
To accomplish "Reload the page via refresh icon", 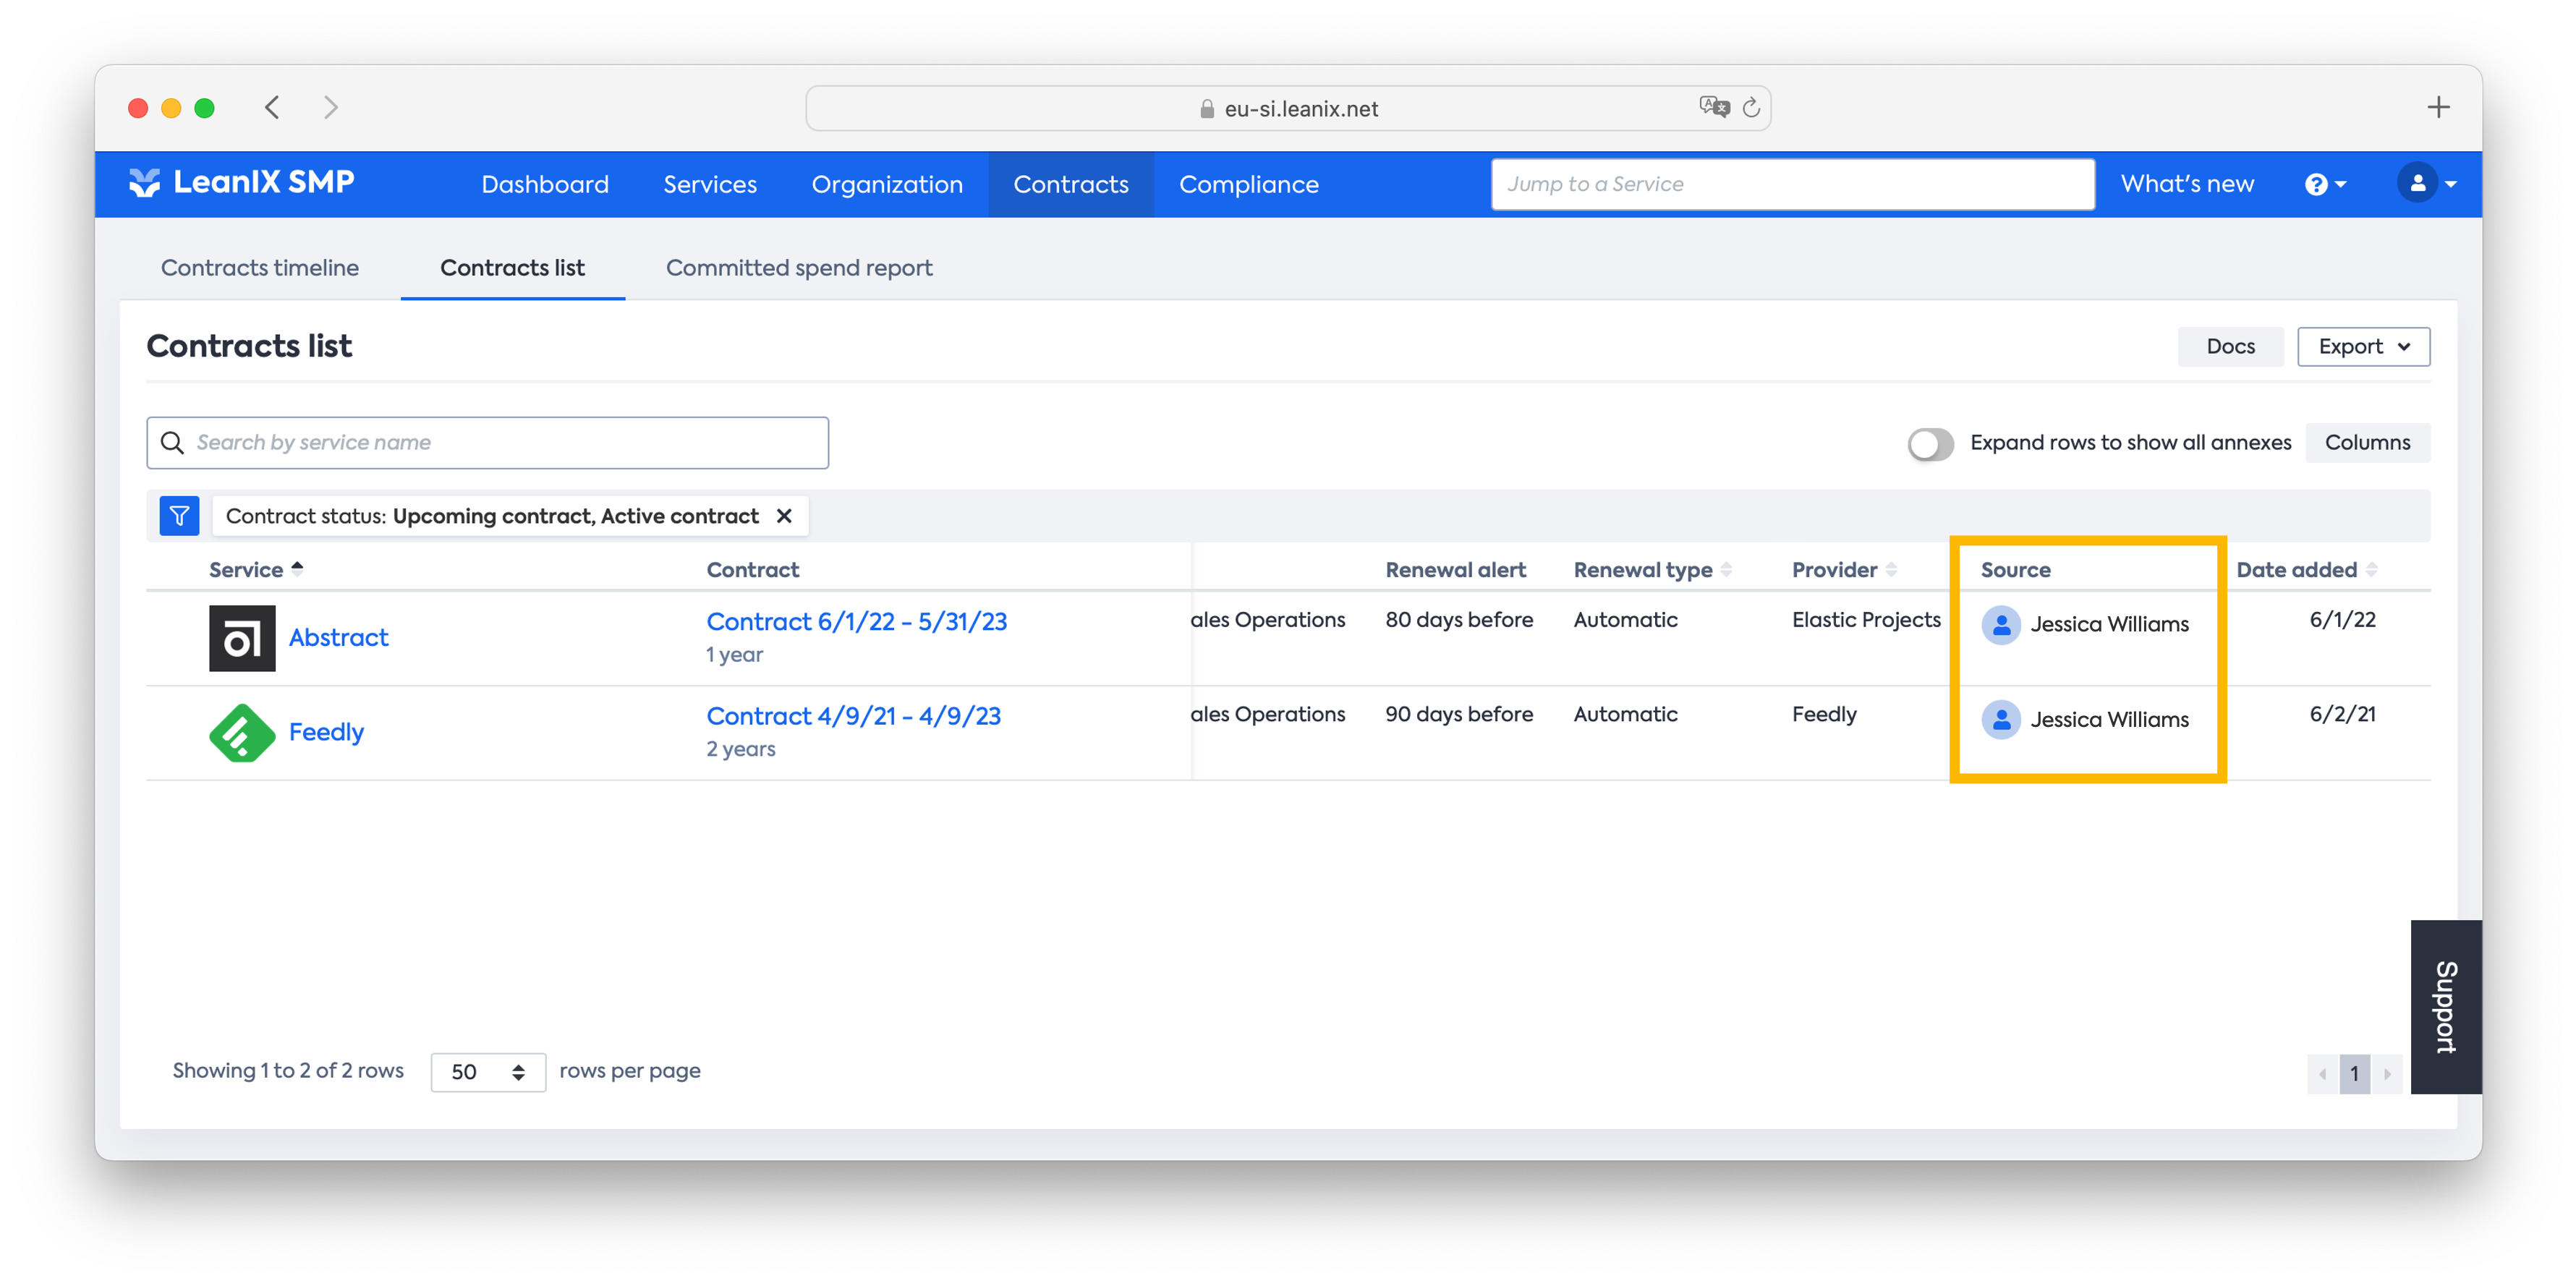I will [1751, 107].
